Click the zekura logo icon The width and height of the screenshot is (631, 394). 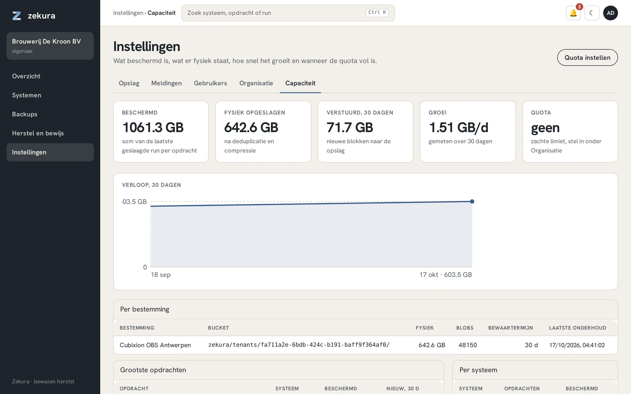[17, 16]
